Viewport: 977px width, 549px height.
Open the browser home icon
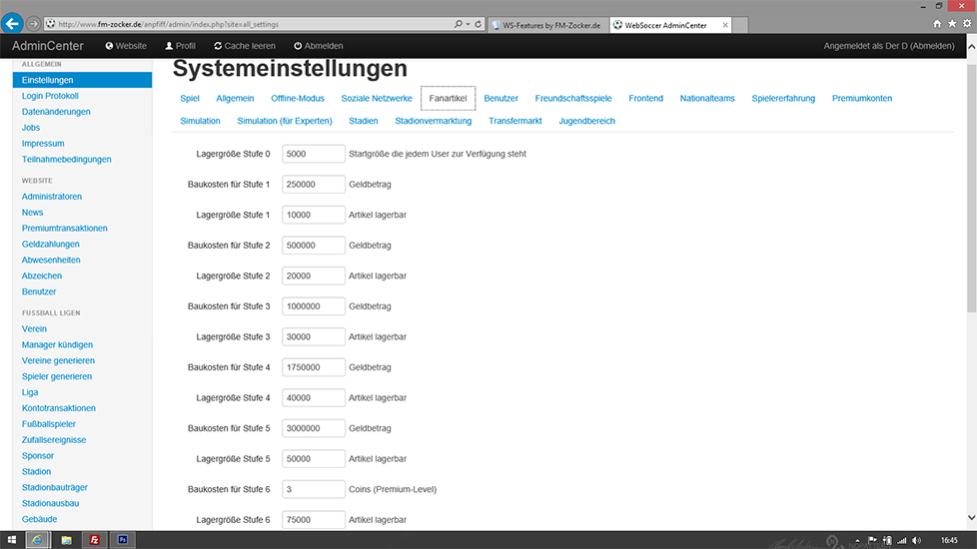[937, 23]
